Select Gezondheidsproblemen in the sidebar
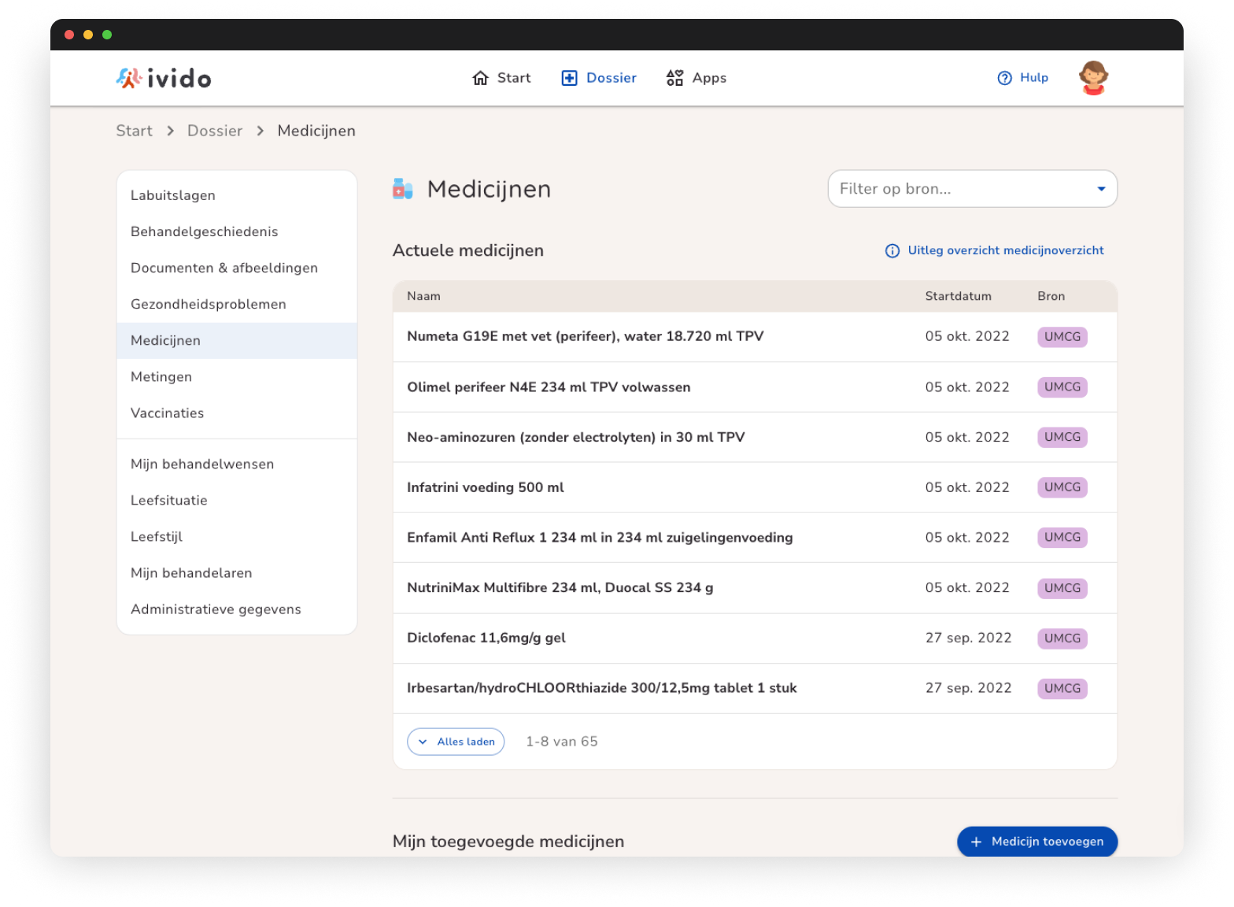This screenshot has width=1234, height=907. 237,304
